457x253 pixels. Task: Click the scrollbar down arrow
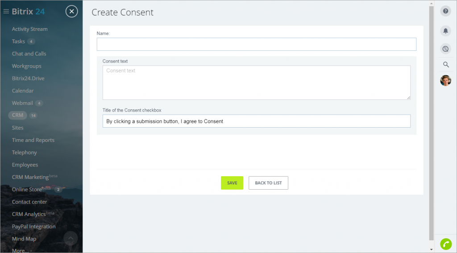(432, 250)
